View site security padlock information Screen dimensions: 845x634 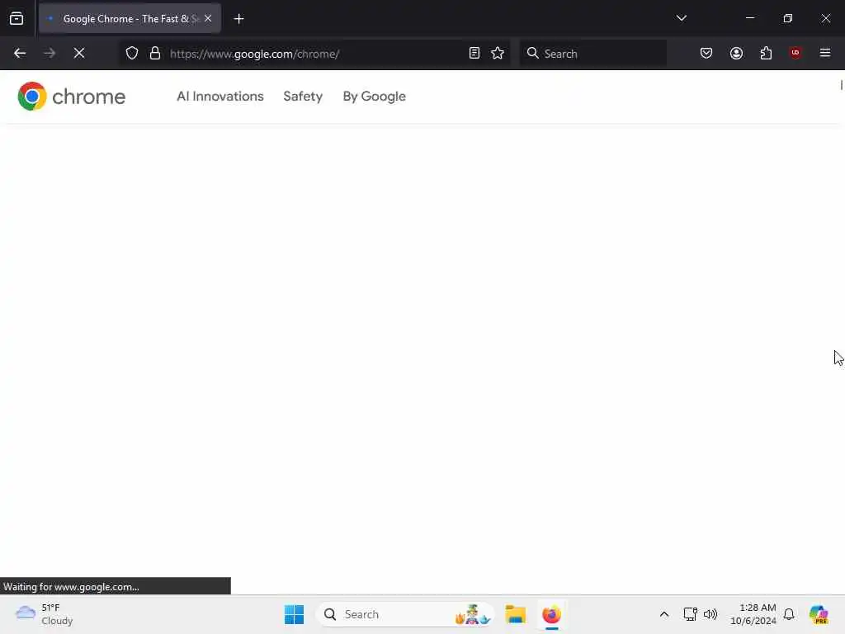pyautogui.click(x=155, y=54)
